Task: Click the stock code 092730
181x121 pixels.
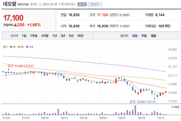Action: pyautogui.click(x=23, y=4)
